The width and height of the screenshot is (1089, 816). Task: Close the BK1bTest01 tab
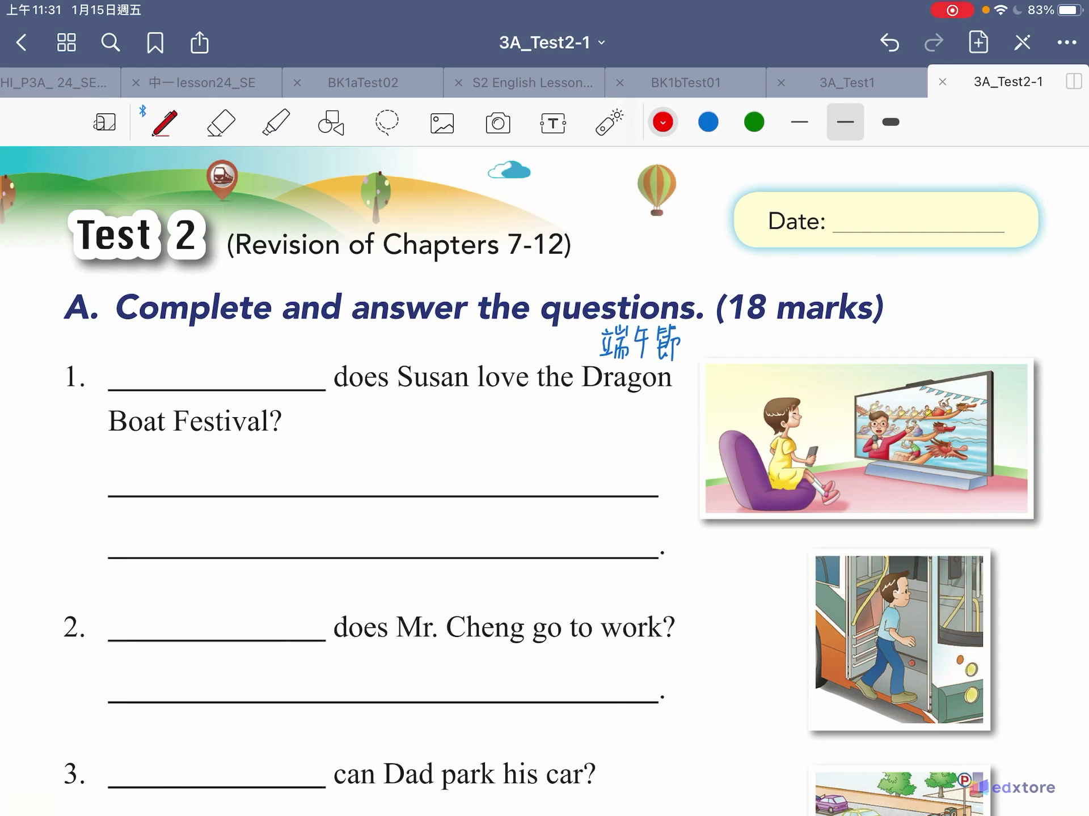[x=619, y=83]
